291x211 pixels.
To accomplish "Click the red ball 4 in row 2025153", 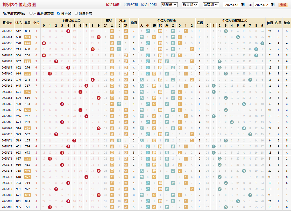I will [x=68, y=31].
